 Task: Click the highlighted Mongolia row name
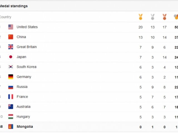25,127
